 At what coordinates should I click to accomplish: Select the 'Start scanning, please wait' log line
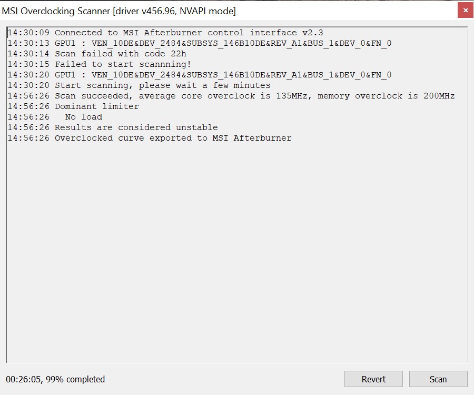click(162, 85)
